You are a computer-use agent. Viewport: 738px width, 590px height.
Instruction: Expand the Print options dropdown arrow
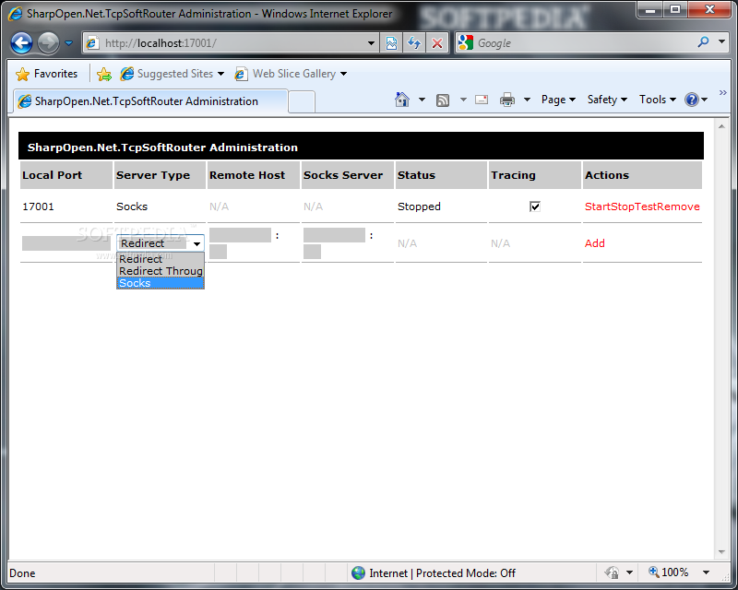click(527, 100)
